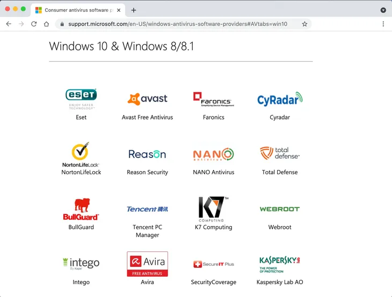Screen dimensions: 392x297
Task: Click the BullGuard bulldog logo
Action: point(81,209)
